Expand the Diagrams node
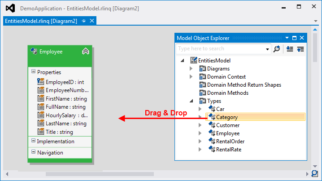Image resolution: width=322 pixels, height=181 pixels. coord(191,68)
